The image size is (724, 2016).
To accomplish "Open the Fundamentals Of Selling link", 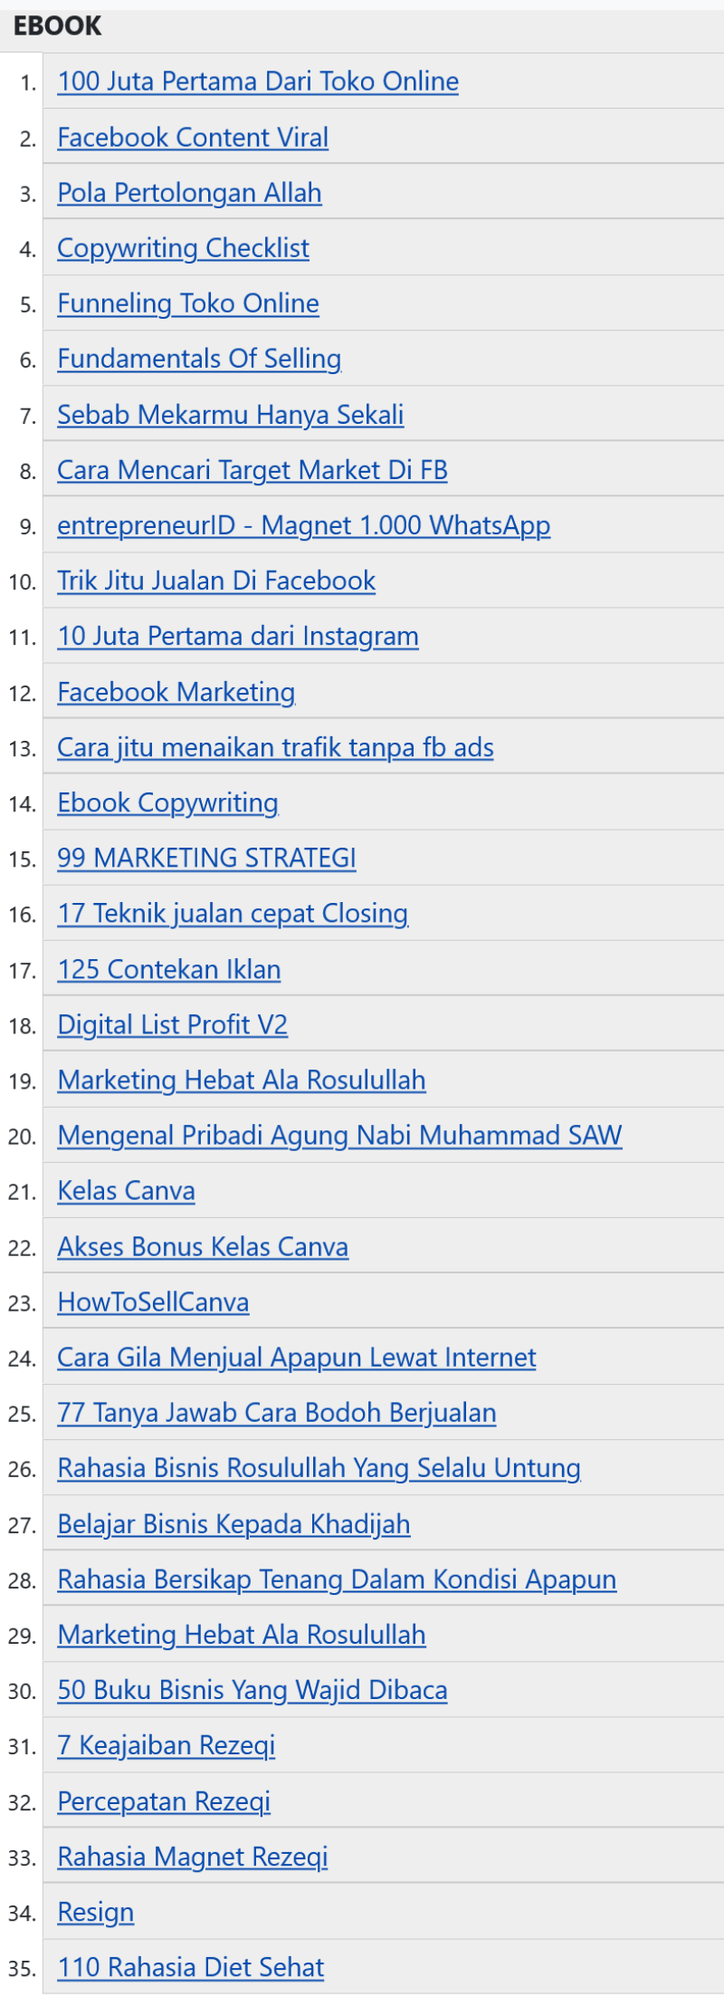I will [x=199, y=359].
